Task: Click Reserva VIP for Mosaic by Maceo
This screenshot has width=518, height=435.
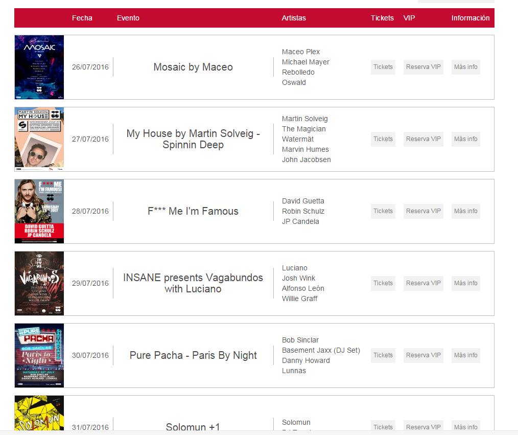Action: pos(423,67)
